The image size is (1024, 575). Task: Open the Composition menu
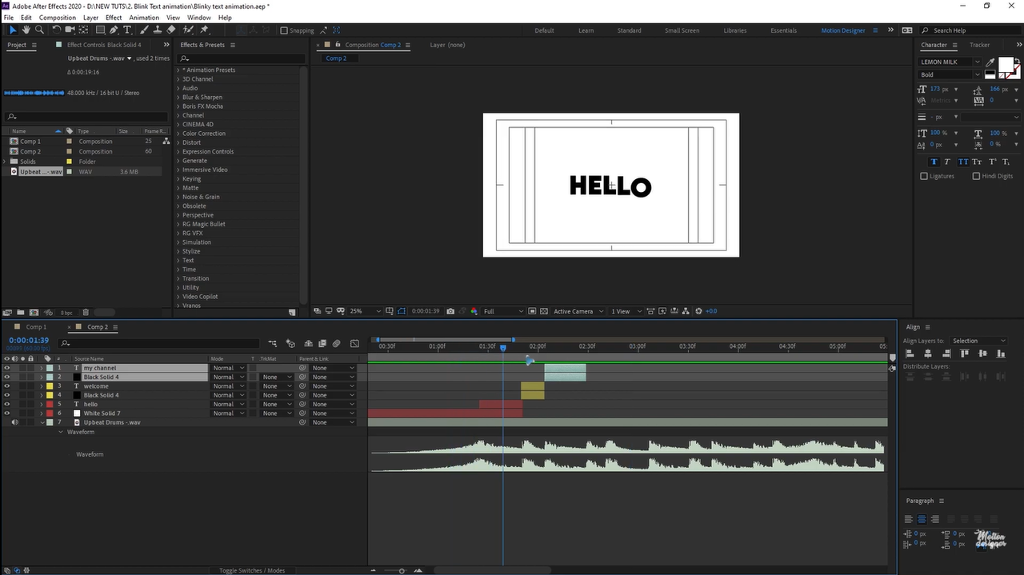click(x=58, y=18)
